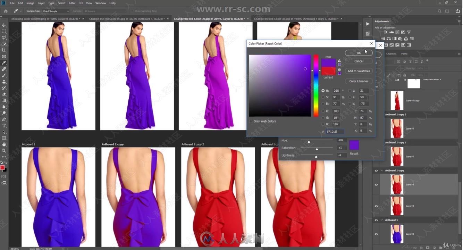Select the Clone Stamp tool
Viewport: 463px width, 250px height.
pyautogui.click(x=4, y=82)
